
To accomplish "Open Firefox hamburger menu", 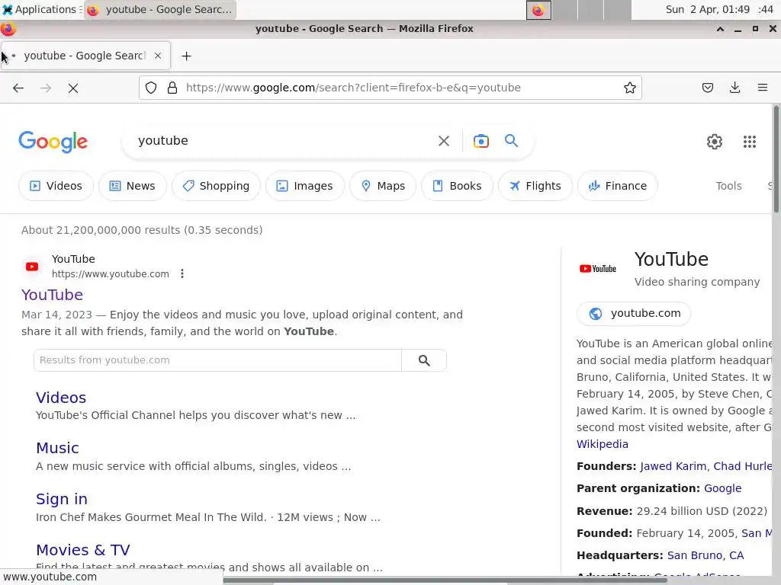I will tap(763, 88).
